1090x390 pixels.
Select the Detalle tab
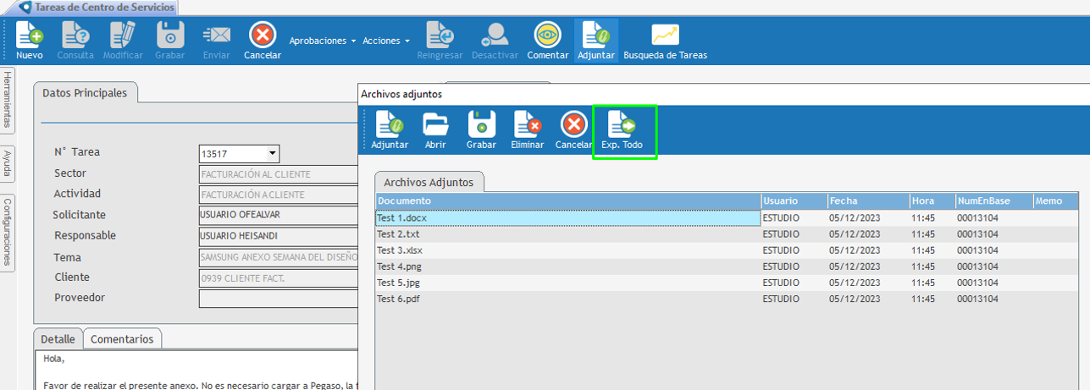[x=58, y=339]
